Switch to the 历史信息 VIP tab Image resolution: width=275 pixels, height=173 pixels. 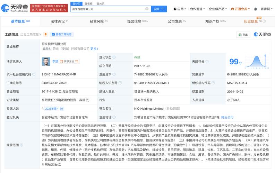pos(252,21)
